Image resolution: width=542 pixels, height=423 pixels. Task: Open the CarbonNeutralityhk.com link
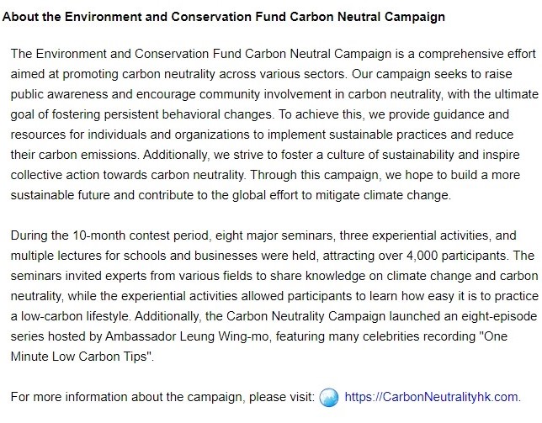[x=433, y=398]
